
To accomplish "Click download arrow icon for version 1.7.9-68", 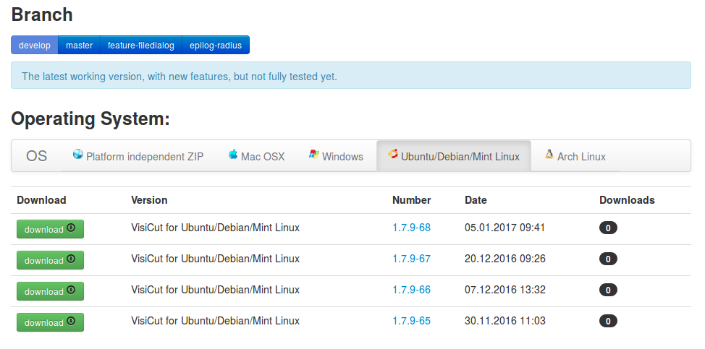I will tap(71, 228).
